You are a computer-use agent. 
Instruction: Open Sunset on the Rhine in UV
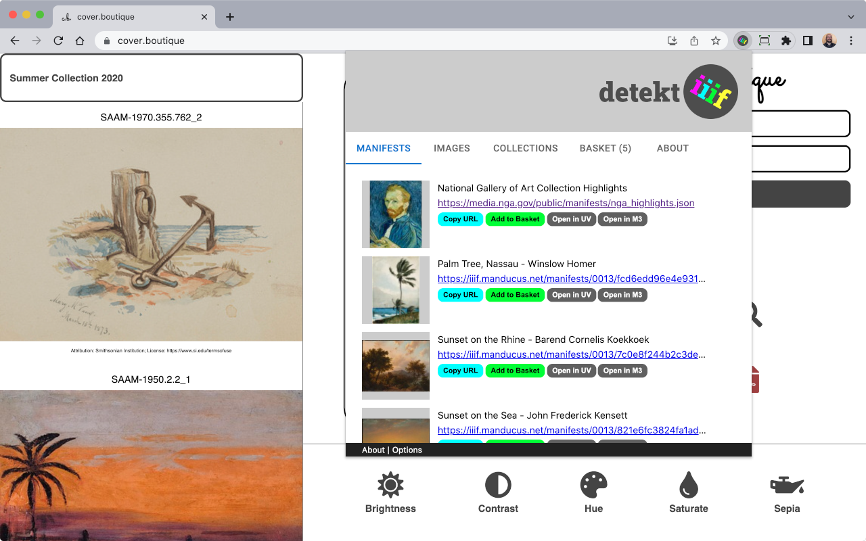[x=571, y=371]
